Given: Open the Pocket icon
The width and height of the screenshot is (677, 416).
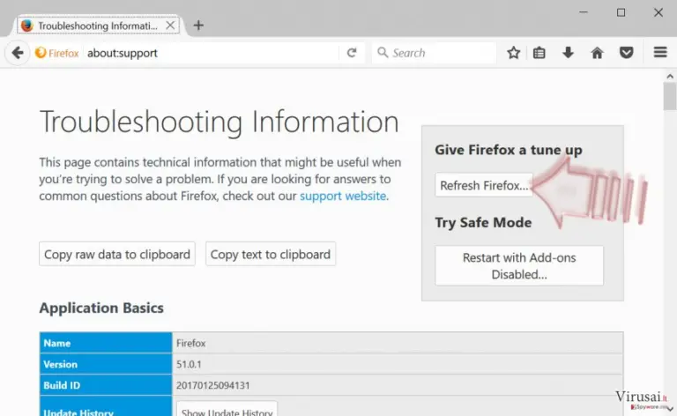Looking at the screenshot, I should 626,53.
